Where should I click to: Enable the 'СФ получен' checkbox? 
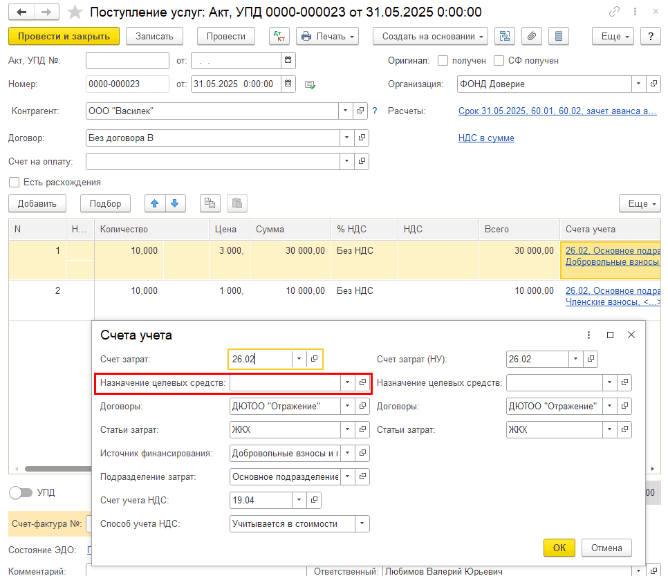coord(499,61)
